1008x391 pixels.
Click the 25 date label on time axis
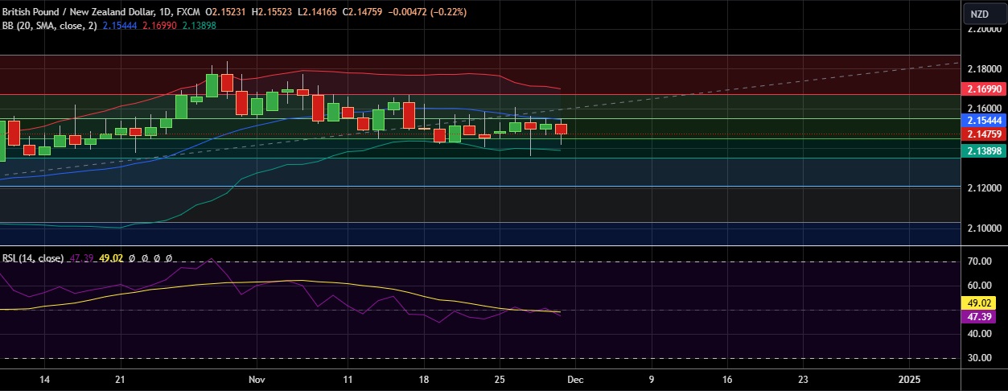[x=500, y=379]
